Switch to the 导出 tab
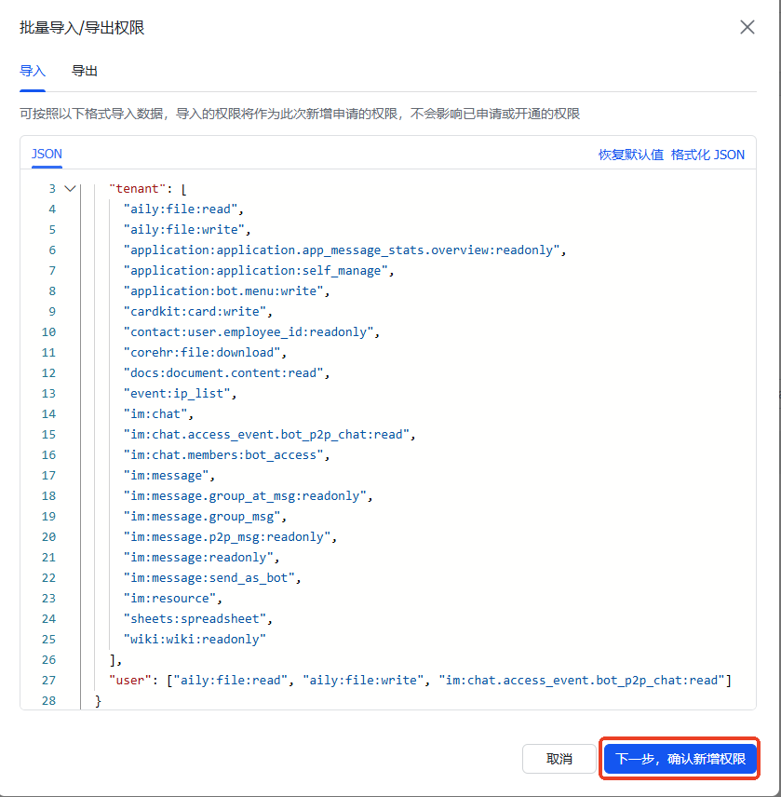This screenshot has height=797, width=781. (84, 70)
